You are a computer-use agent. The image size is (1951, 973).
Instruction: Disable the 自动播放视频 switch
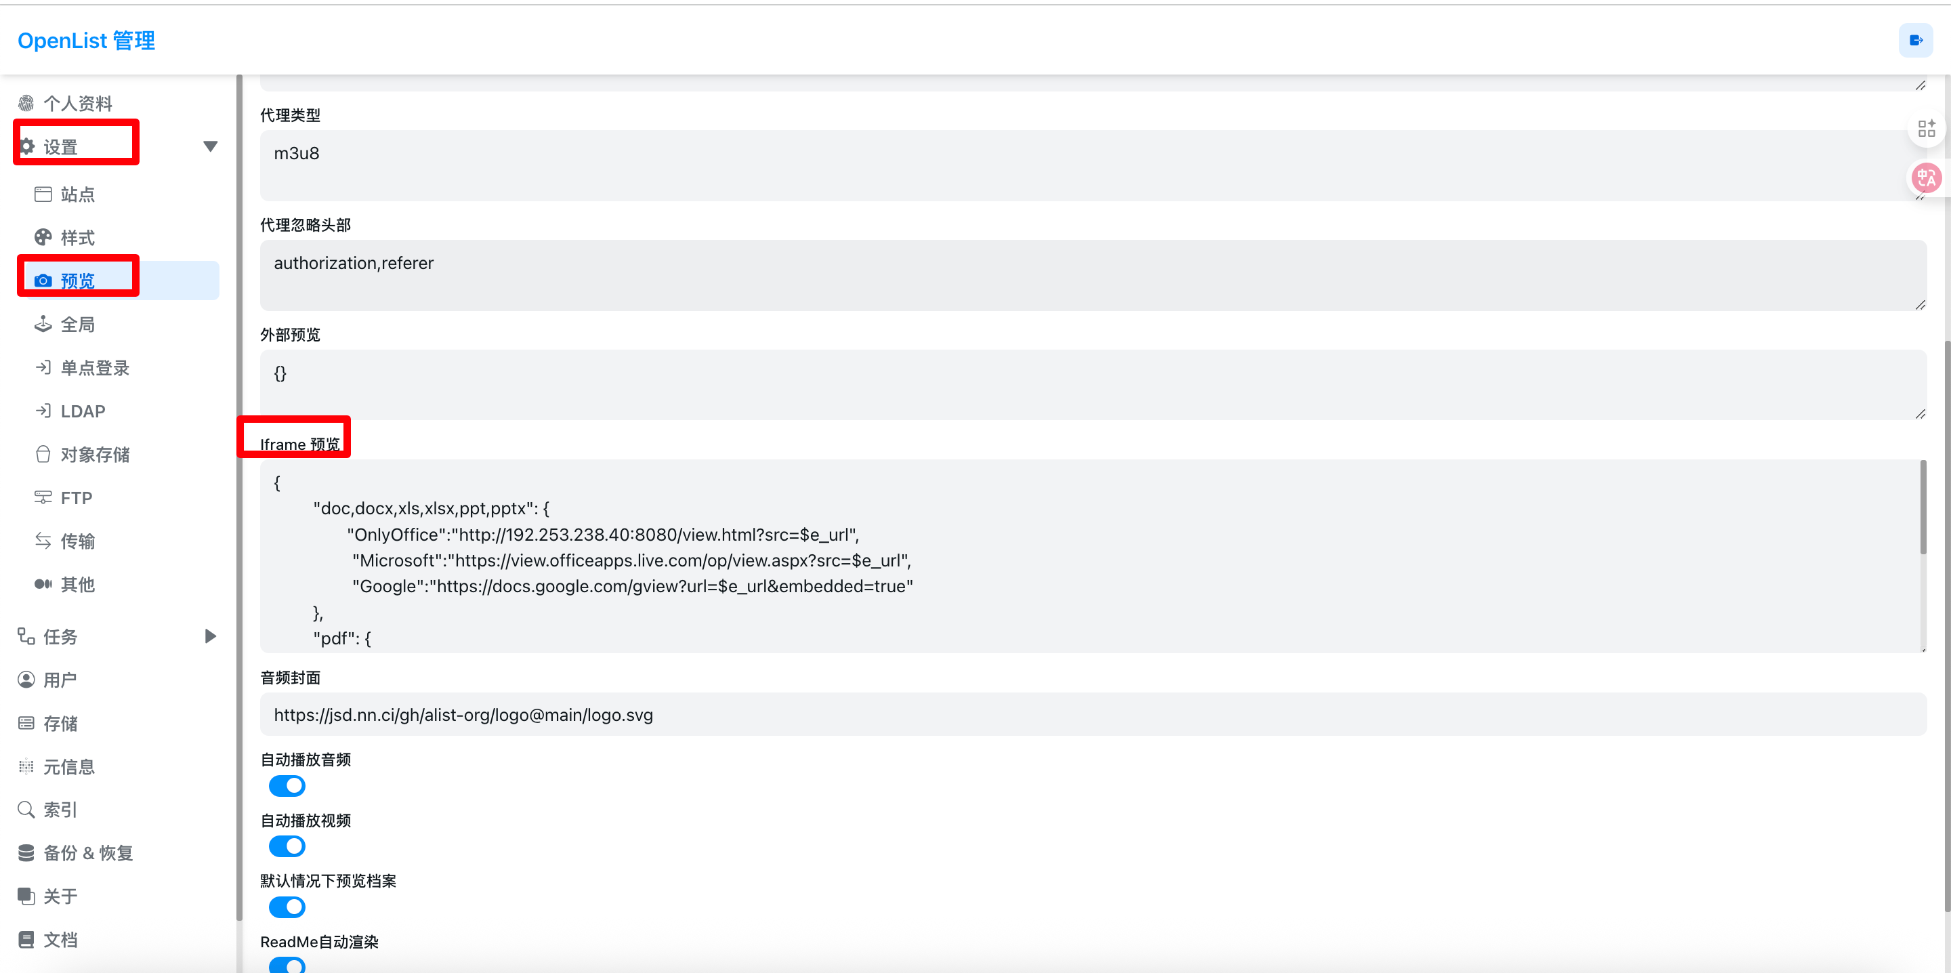[x=287, y=846]
